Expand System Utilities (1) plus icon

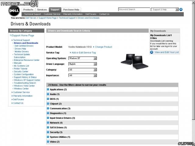tap(48, 137)
